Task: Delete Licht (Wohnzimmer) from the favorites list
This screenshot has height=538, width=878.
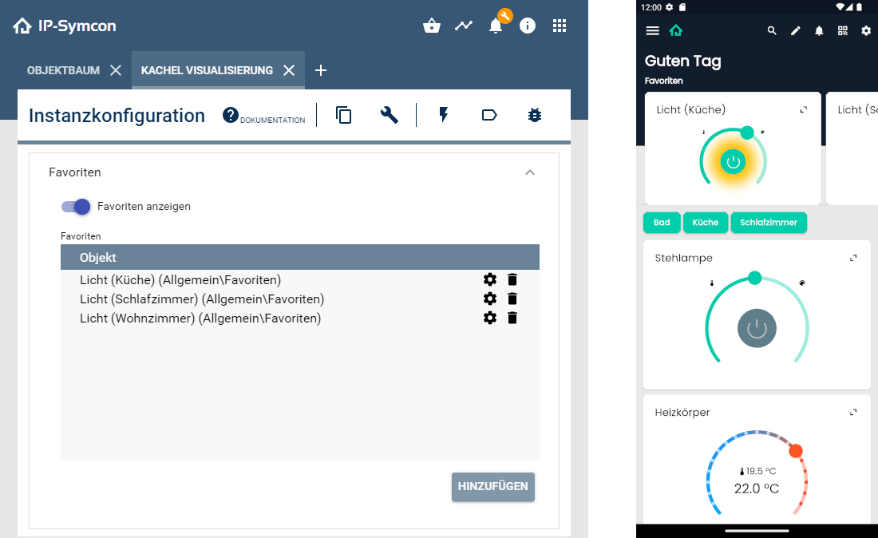Action: 512,318
